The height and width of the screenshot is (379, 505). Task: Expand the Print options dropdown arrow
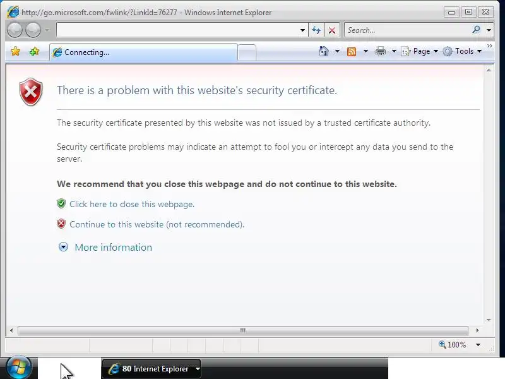tap(394, 51)
